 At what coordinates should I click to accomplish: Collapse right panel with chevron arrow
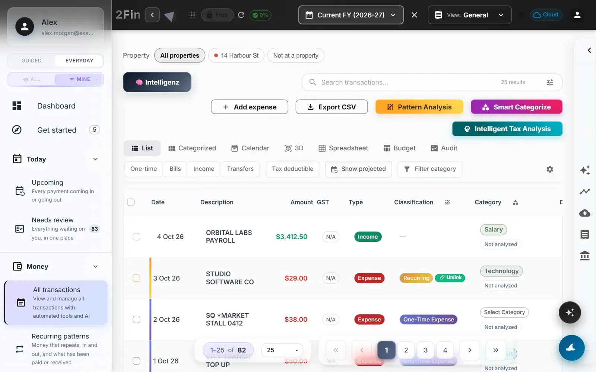589,50
